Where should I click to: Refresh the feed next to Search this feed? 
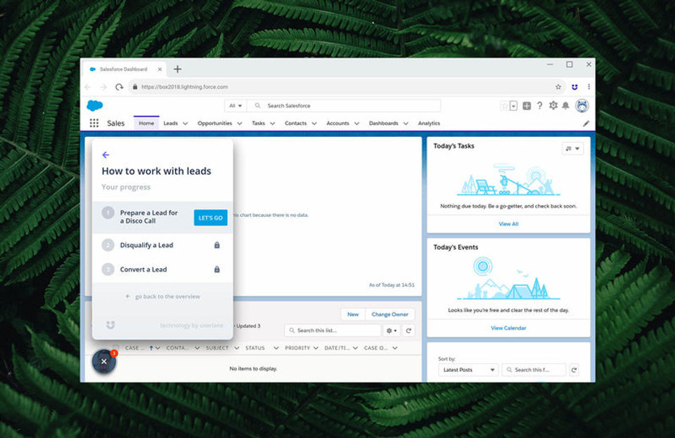click(x=574, y=370)
